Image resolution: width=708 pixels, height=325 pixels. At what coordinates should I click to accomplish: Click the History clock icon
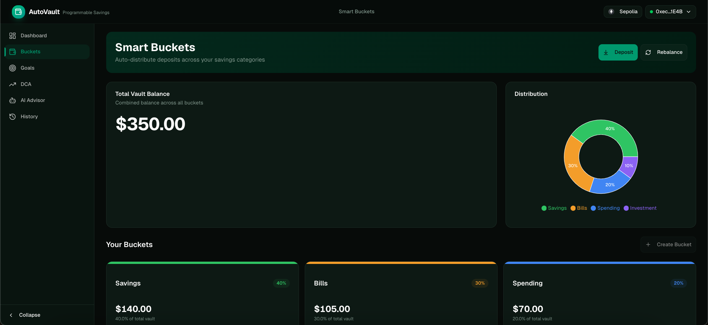12,117
